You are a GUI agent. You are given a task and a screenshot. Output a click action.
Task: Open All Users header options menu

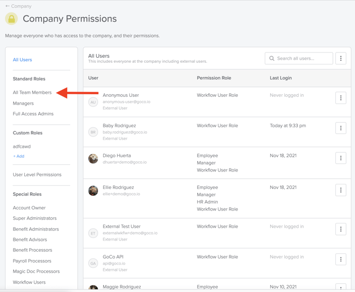click(341, 58)
